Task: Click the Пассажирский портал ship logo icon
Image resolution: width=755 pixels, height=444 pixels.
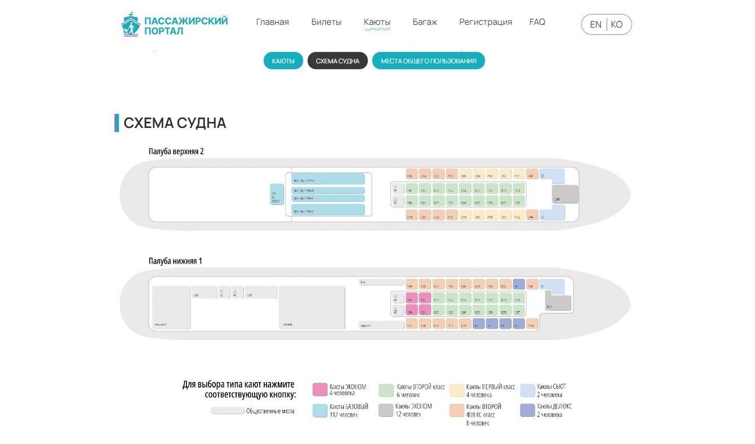Action: (x=130, y=24)
